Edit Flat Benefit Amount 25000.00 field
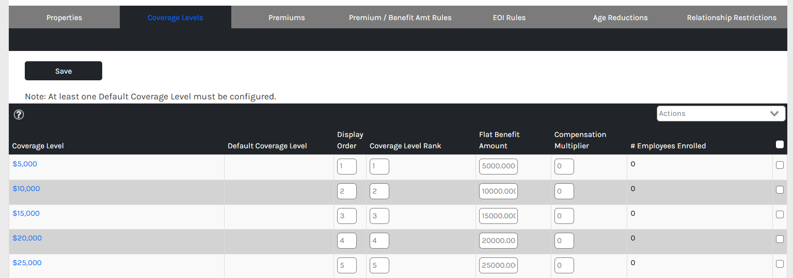Viewport: 793px width, 278px height. [x=498, y=266]
